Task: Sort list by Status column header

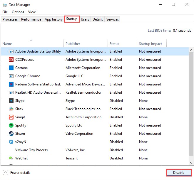Action: pos(122,43)
